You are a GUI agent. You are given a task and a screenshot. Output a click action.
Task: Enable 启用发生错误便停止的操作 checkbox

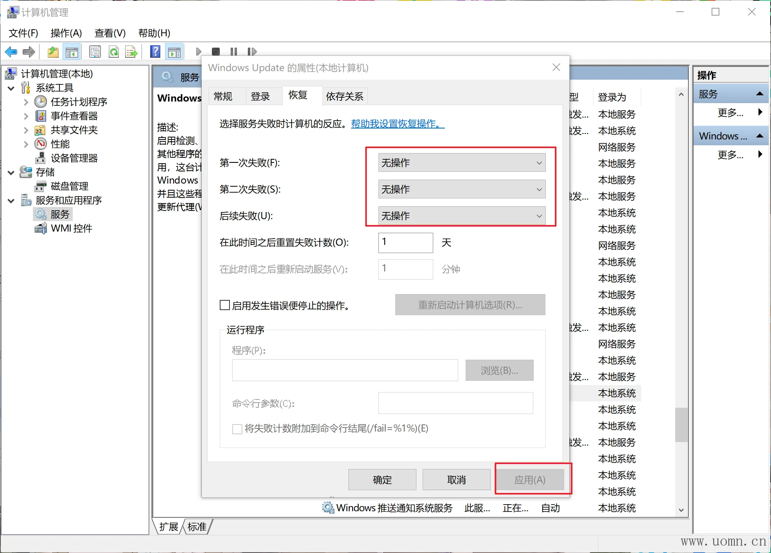[225, 305]
